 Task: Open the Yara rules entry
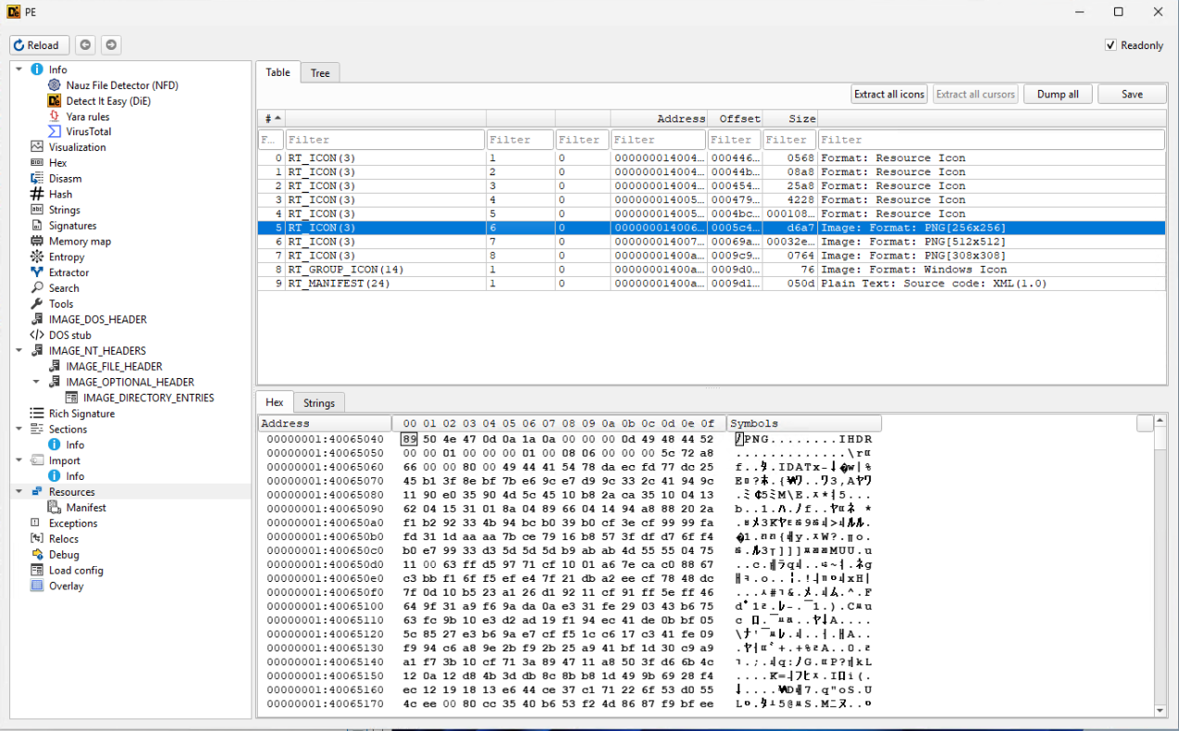coord(87,117)
